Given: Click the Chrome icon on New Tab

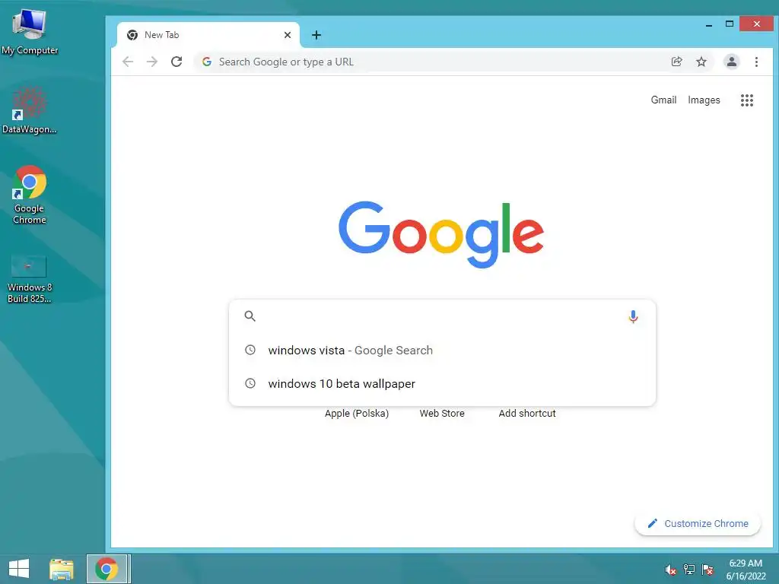Looking at the screenshot, I should click(132, 35).
